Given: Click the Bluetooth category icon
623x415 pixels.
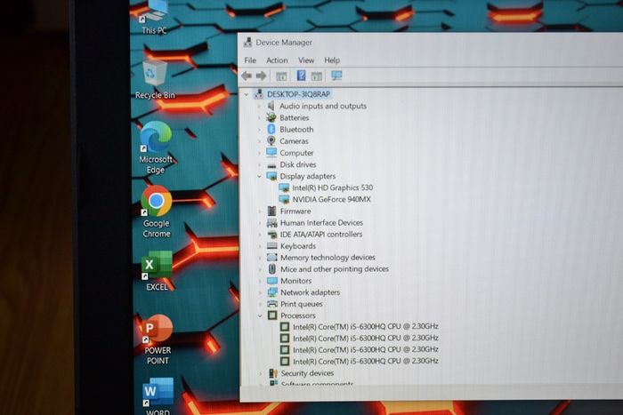Looking at the screenshot, I should pos(271,129).
